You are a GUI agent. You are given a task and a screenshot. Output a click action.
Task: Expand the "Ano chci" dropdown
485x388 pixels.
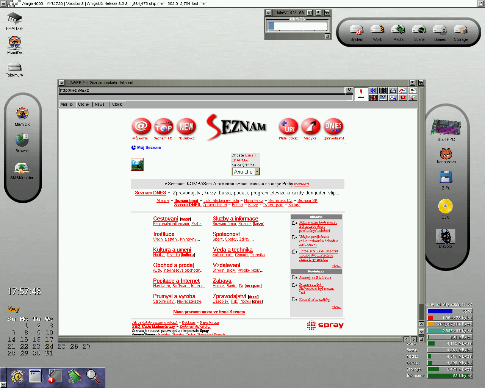pyautogui.click(x=257, y=172)
